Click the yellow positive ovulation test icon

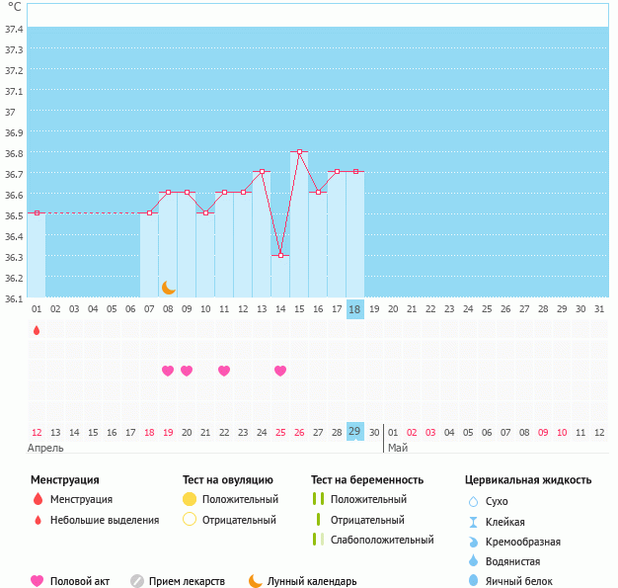tap(190, 499)
